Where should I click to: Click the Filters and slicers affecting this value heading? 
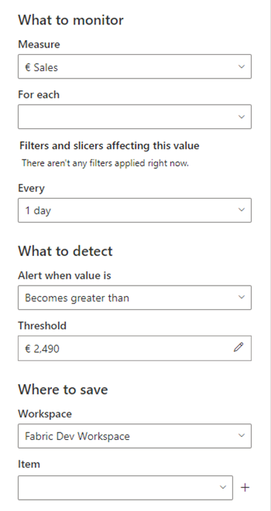[x=109, y=145]
